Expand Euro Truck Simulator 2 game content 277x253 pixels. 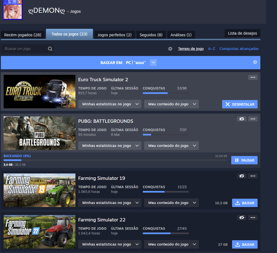tap(171, 104)
